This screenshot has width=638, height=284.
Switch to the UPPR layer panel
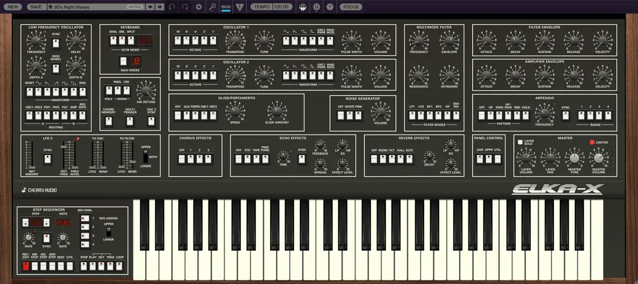click(x=490, y=158)
